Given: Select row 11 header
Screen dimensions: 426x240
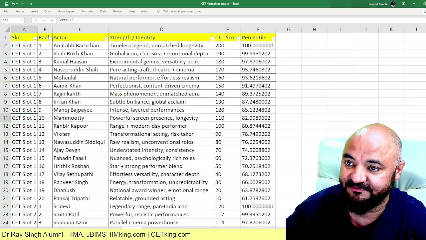Looking at the screenshot, I should 5,118.
